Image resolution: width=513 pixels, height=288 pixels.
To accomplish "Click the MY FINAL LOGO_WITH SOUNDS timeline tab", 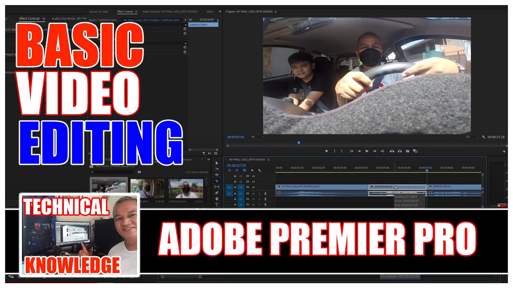I will (x=247, y=160).
